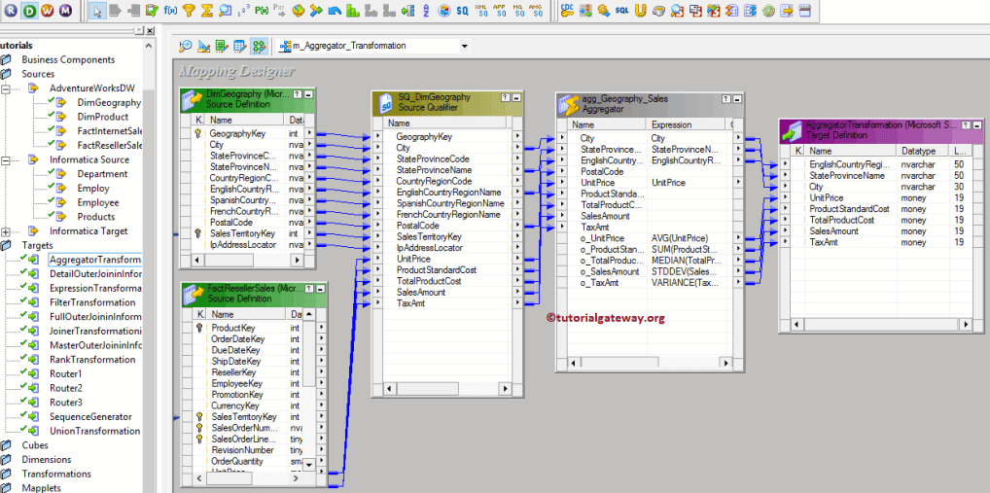
Task: Click target definition horizontal scrollbar left arrow
Action: pyautogui.click(x=797, y=324)
